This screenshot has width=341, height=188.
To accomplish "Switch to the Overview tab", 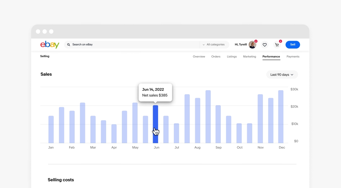I will [x=199, y=57].
